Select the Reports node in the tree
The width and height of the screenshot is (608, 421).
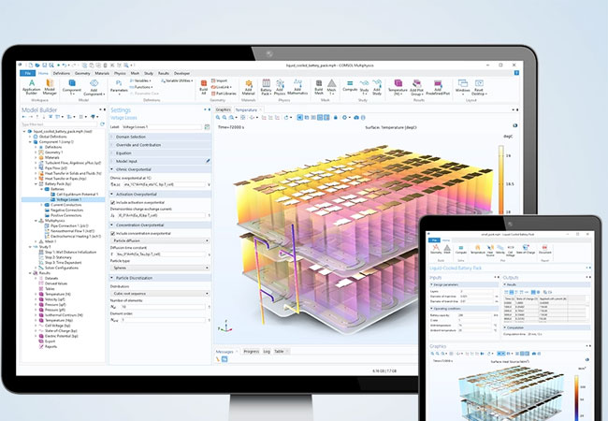click(x=51, y=346)
